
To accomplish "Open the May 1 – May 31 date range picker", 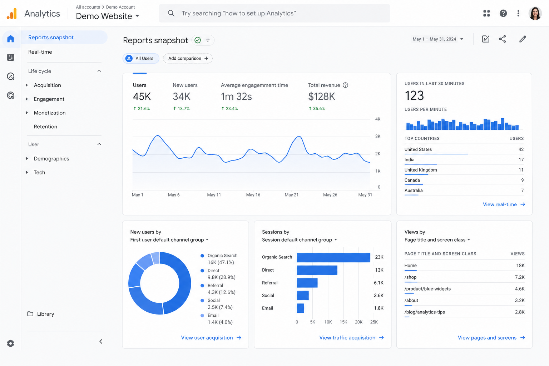I will click(438, 39).
